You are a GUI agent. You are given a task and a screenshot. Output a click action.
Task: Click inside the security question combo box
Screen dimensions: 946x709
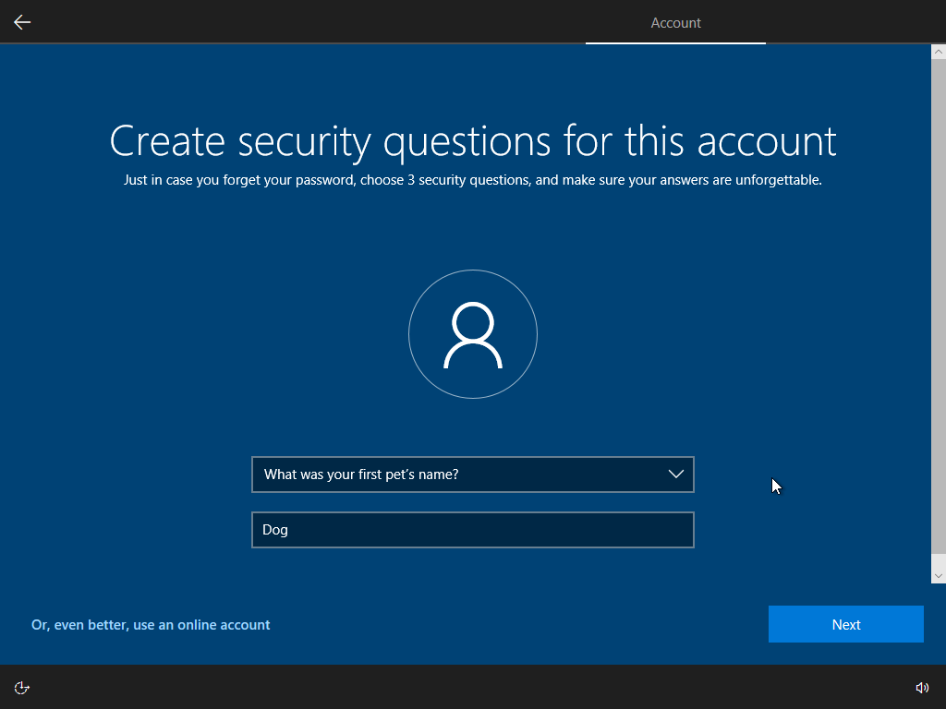[443, 474]
